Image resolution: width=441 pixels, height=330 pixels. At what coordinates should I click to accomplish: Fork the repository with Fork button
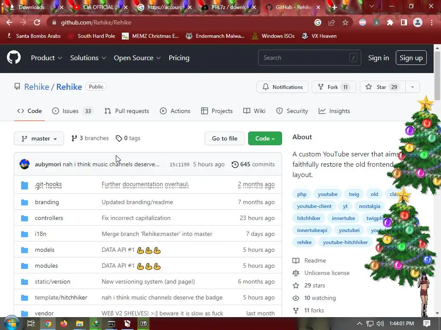[334, 87]
